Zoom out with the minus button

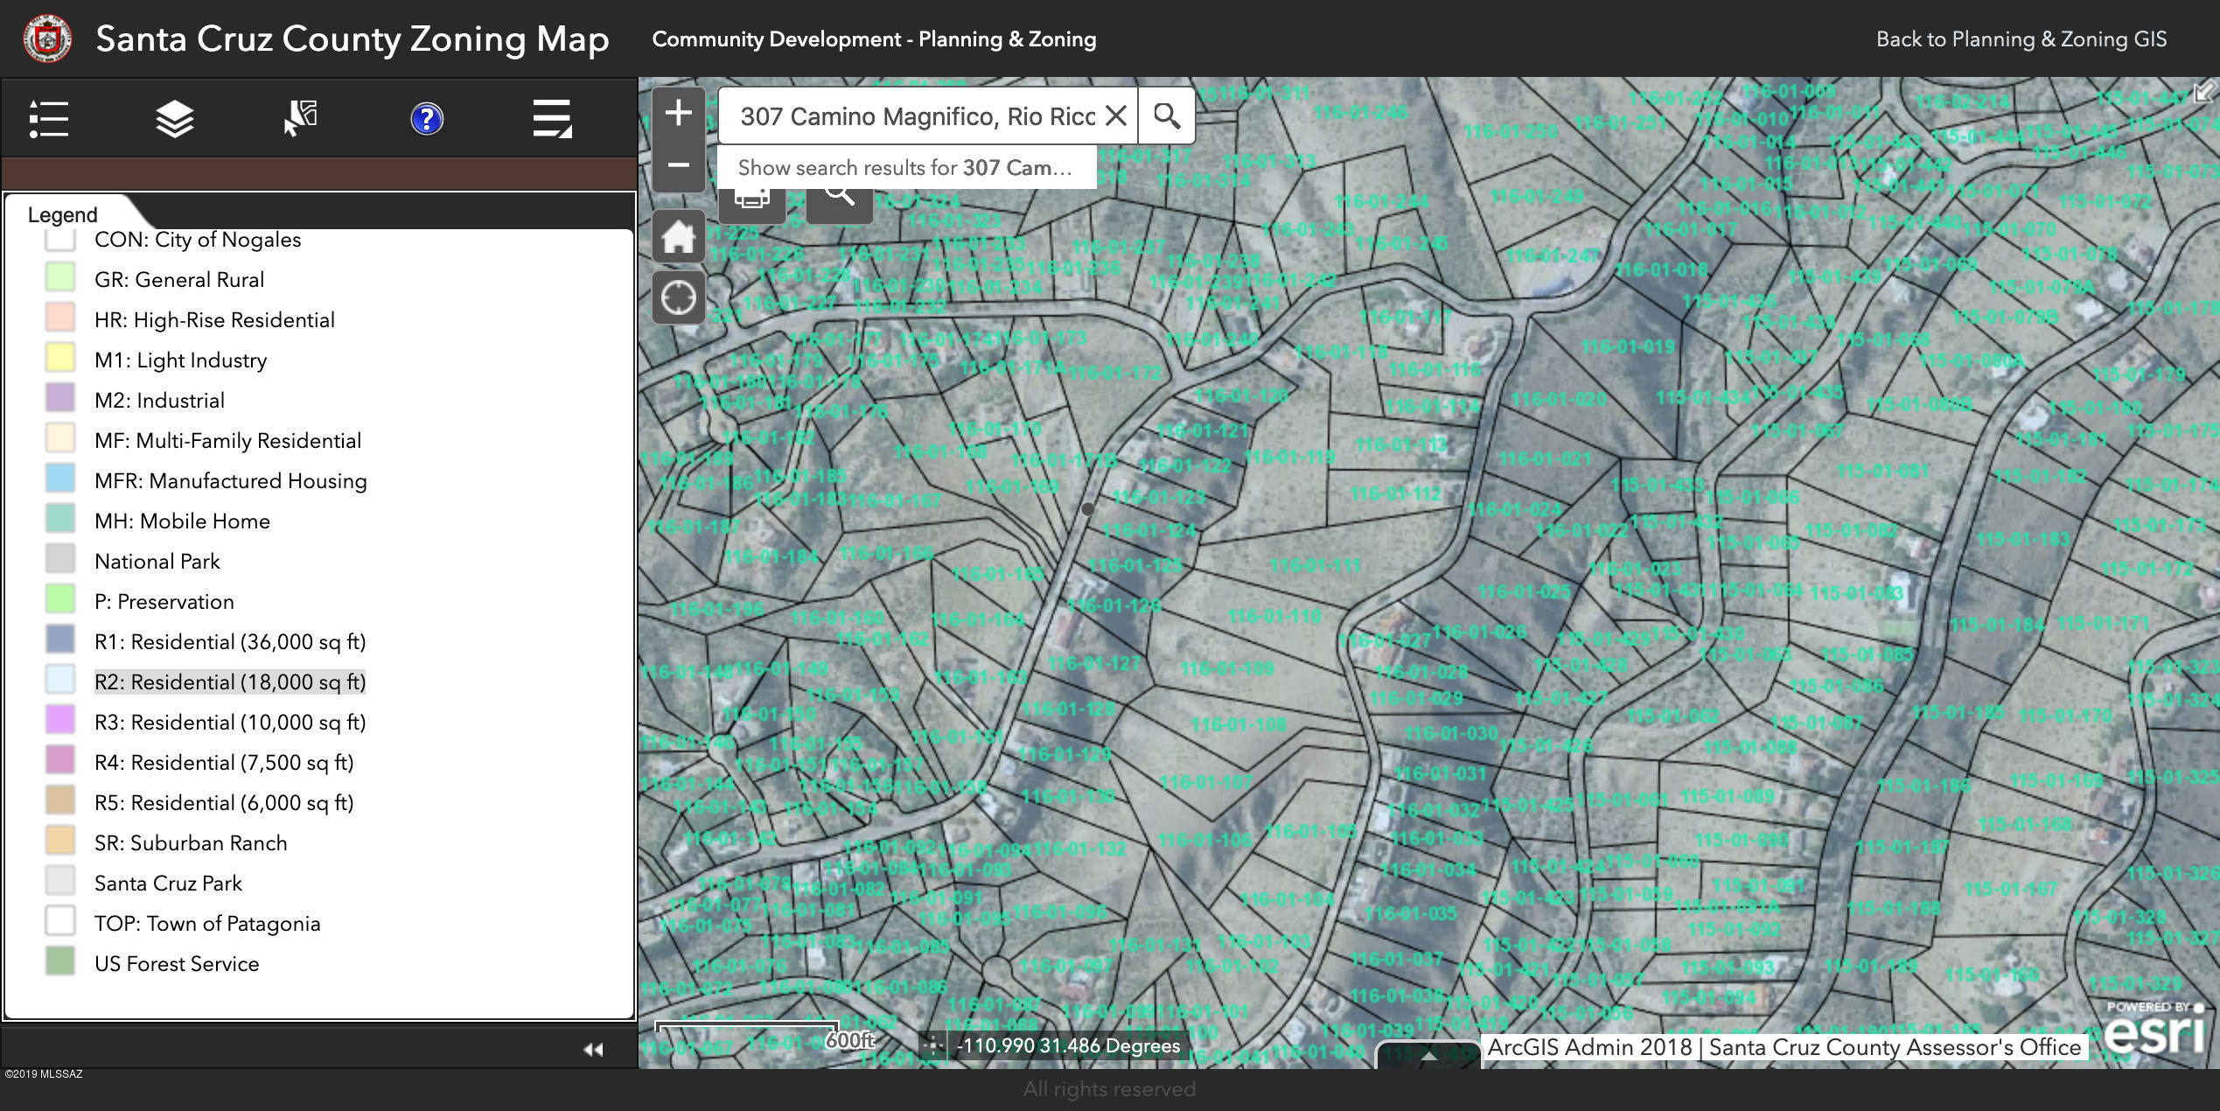pos(679,165)
